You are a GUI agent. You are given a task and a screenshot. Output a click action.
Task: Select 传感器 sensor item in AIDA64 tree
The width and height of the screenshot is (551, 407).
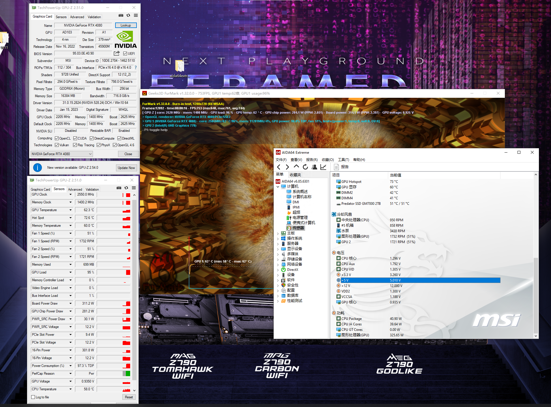[x=296, y=228]
